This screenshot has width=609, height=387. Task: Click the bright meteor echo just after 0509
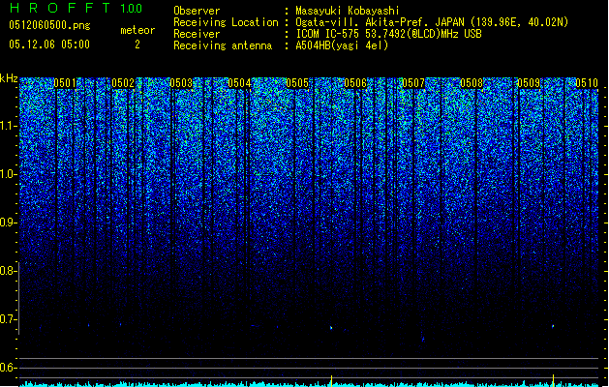553,326
